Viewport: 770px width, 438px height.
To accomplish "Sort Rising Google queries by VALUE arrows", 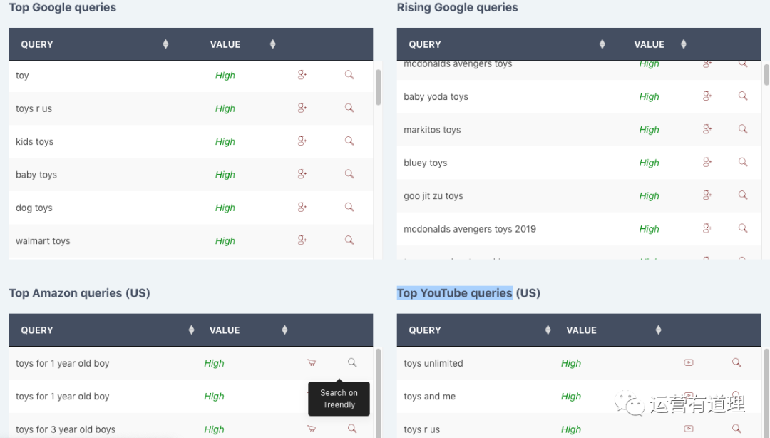I will tap(683, 44).
